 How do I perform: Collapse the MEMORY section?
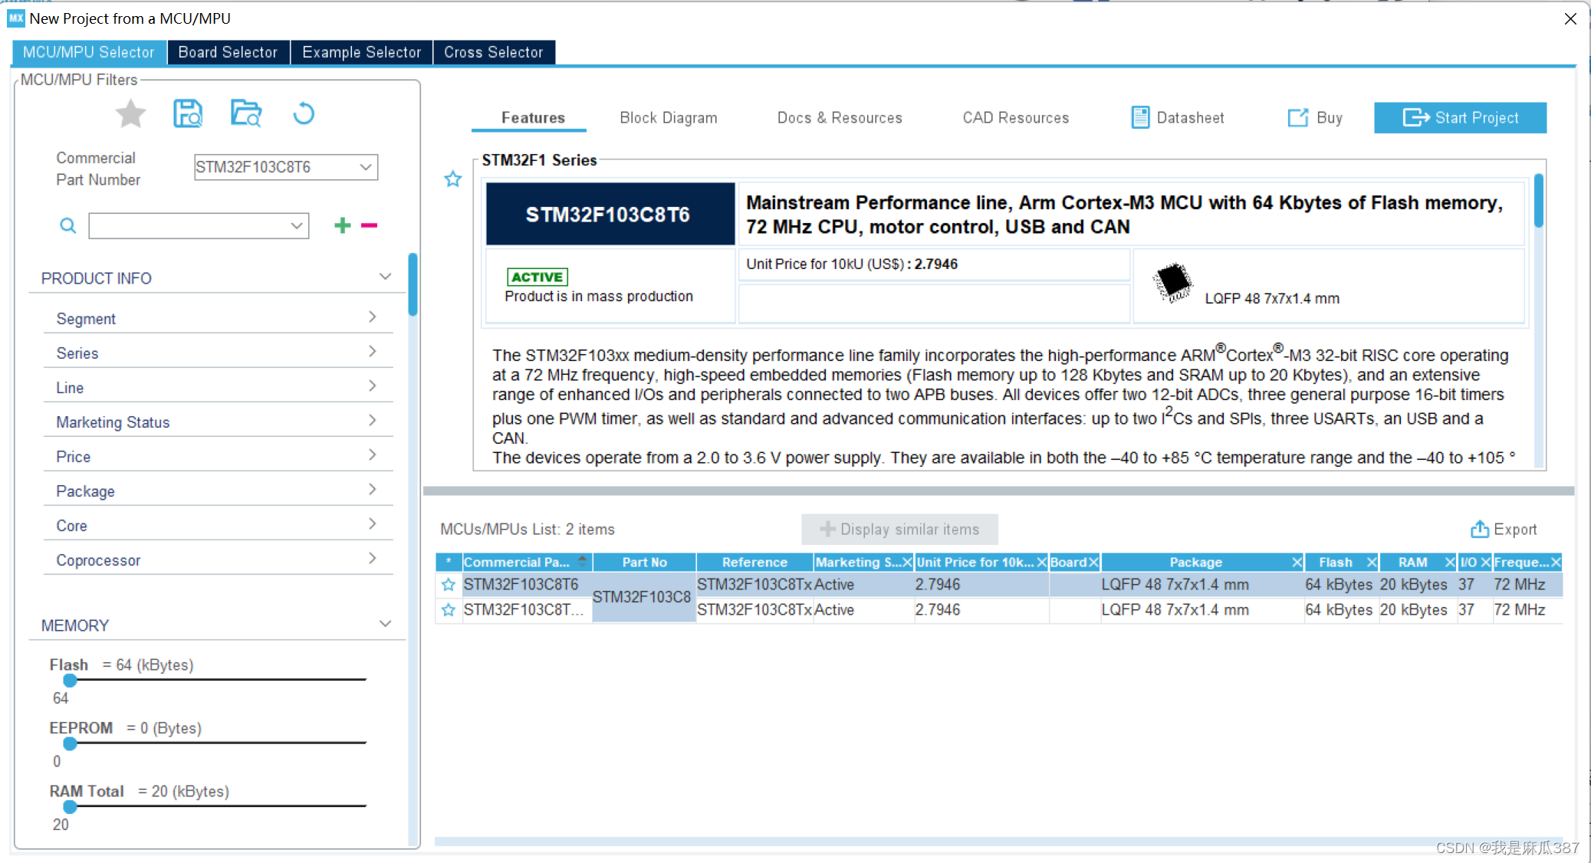(385, 625)
